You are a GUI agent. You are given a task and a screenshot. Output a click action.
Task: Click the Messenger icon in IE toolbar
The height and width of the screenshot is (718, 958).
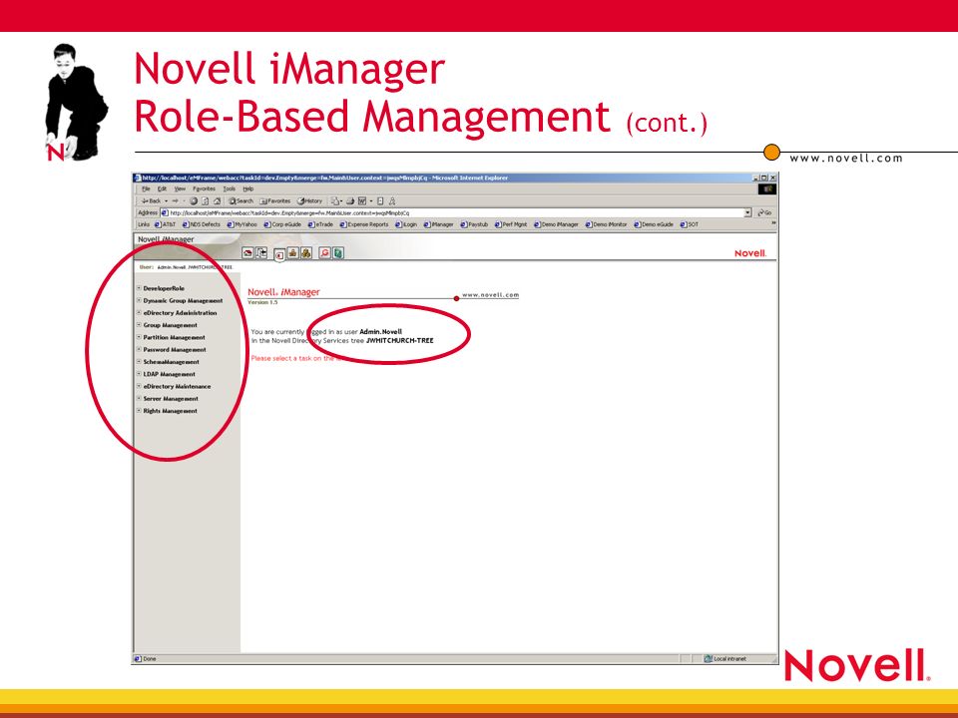(x=392, y=200)
